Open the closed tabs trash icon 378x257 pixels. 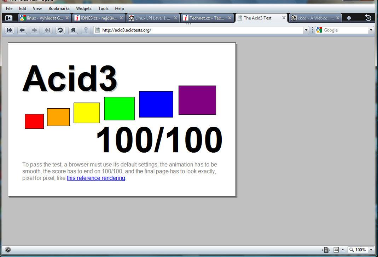pos(368,18)
